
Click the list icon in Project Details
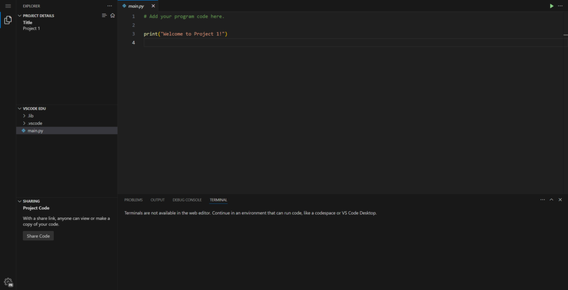tap(104, 15)
